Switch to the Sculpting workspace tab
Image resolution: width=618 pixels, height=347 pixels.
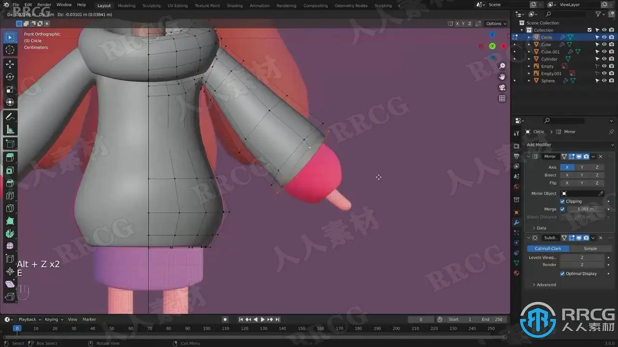[151, 6]
